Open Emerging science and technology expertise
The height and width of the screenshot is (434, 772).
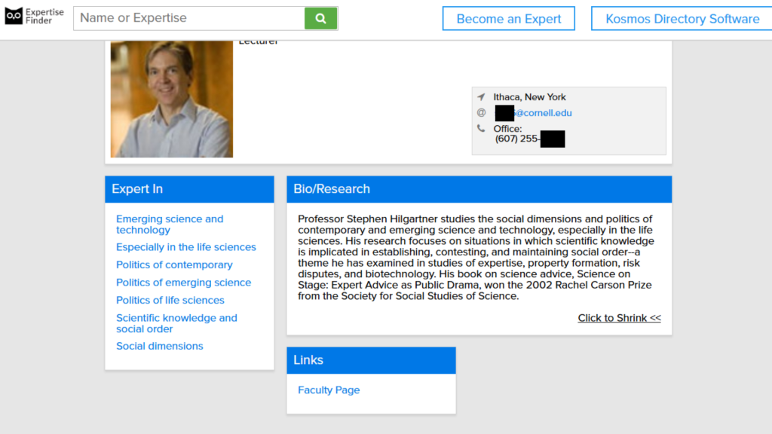point(170,225)
